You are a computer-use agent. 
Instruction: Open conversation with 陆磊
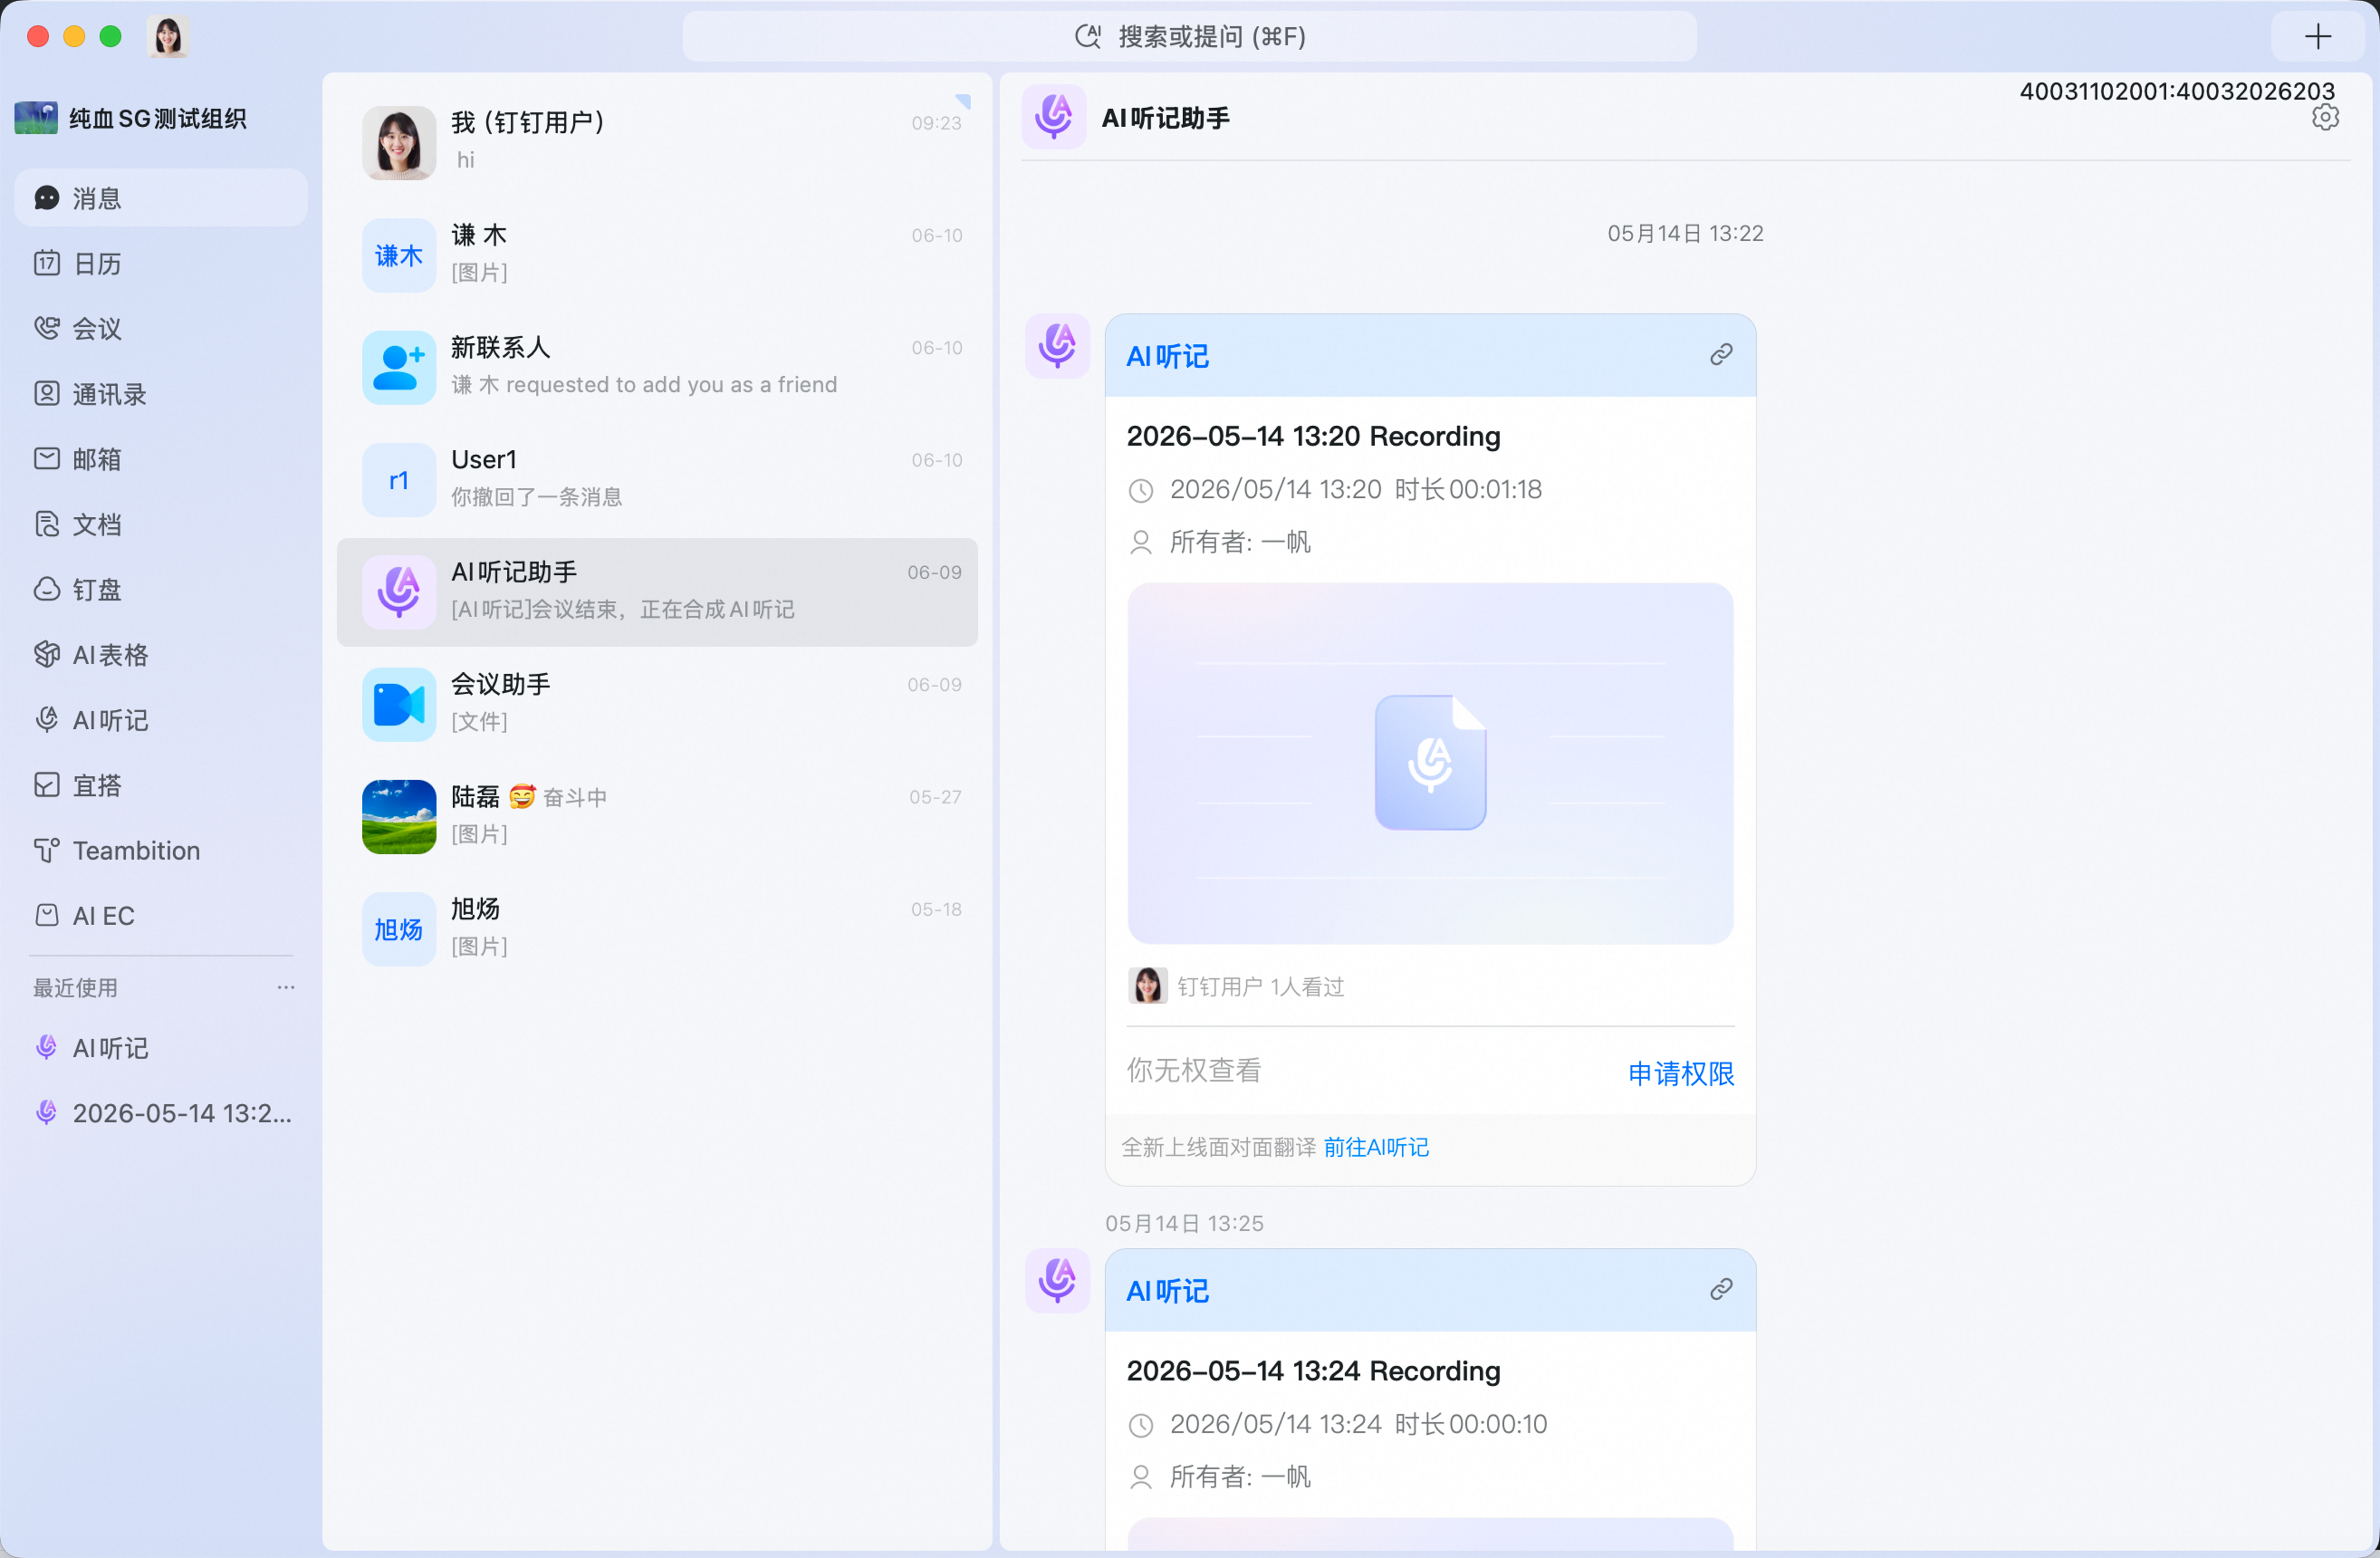[x=657, y=816]
